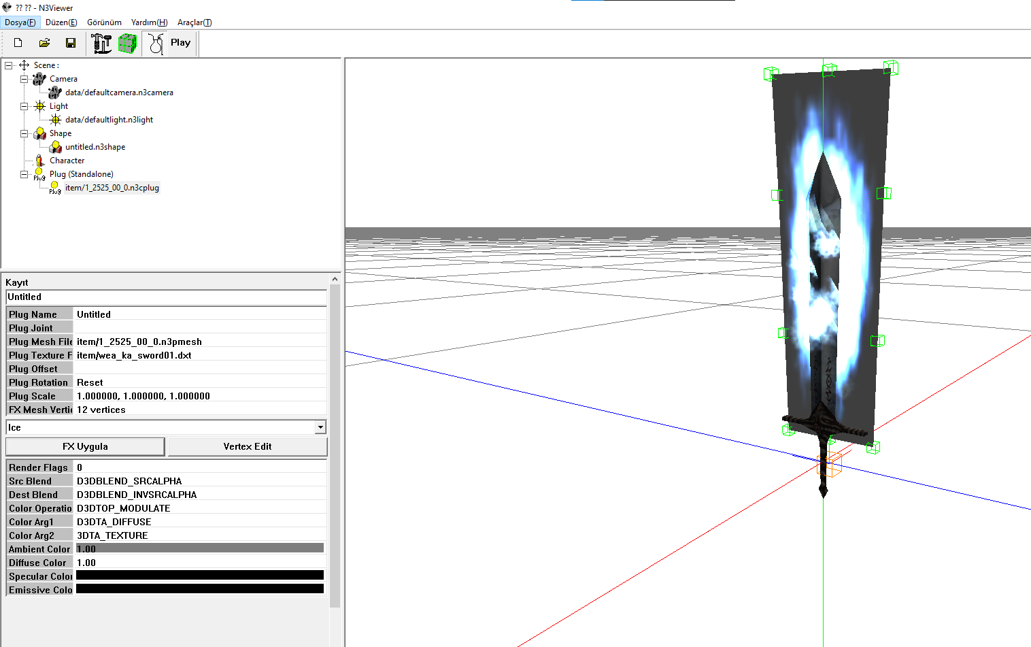Open the Araçlar menu
Viewport: 1031px width, 647px height.
tap(195, 22)
